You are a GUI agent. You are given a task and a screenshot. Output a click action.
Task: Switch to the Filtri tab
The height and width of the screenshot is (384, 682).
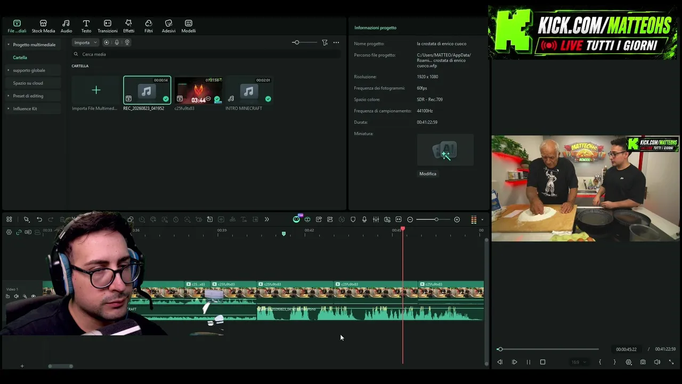tap(149, 26)
